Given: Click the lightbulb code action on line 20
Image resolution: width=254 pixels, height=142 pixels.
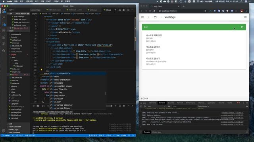Looking at the screenshot, I should [x=41, y=69].
